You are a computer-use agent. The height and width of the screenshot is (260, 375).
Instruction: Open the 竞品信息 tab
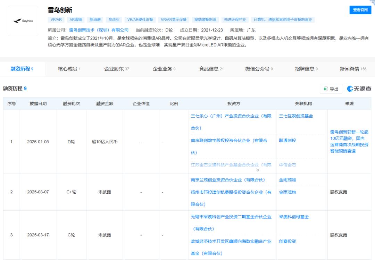pos(211,69)
